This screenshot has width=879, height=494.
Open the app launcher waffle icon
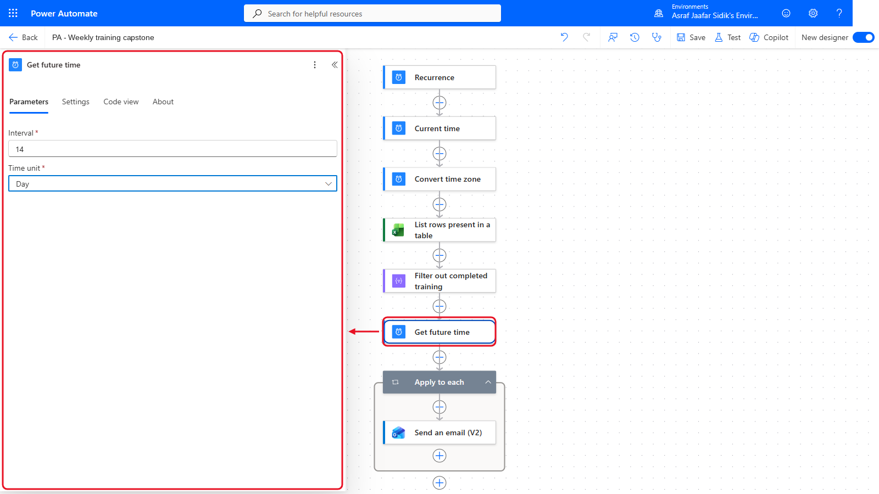point(13,13)
